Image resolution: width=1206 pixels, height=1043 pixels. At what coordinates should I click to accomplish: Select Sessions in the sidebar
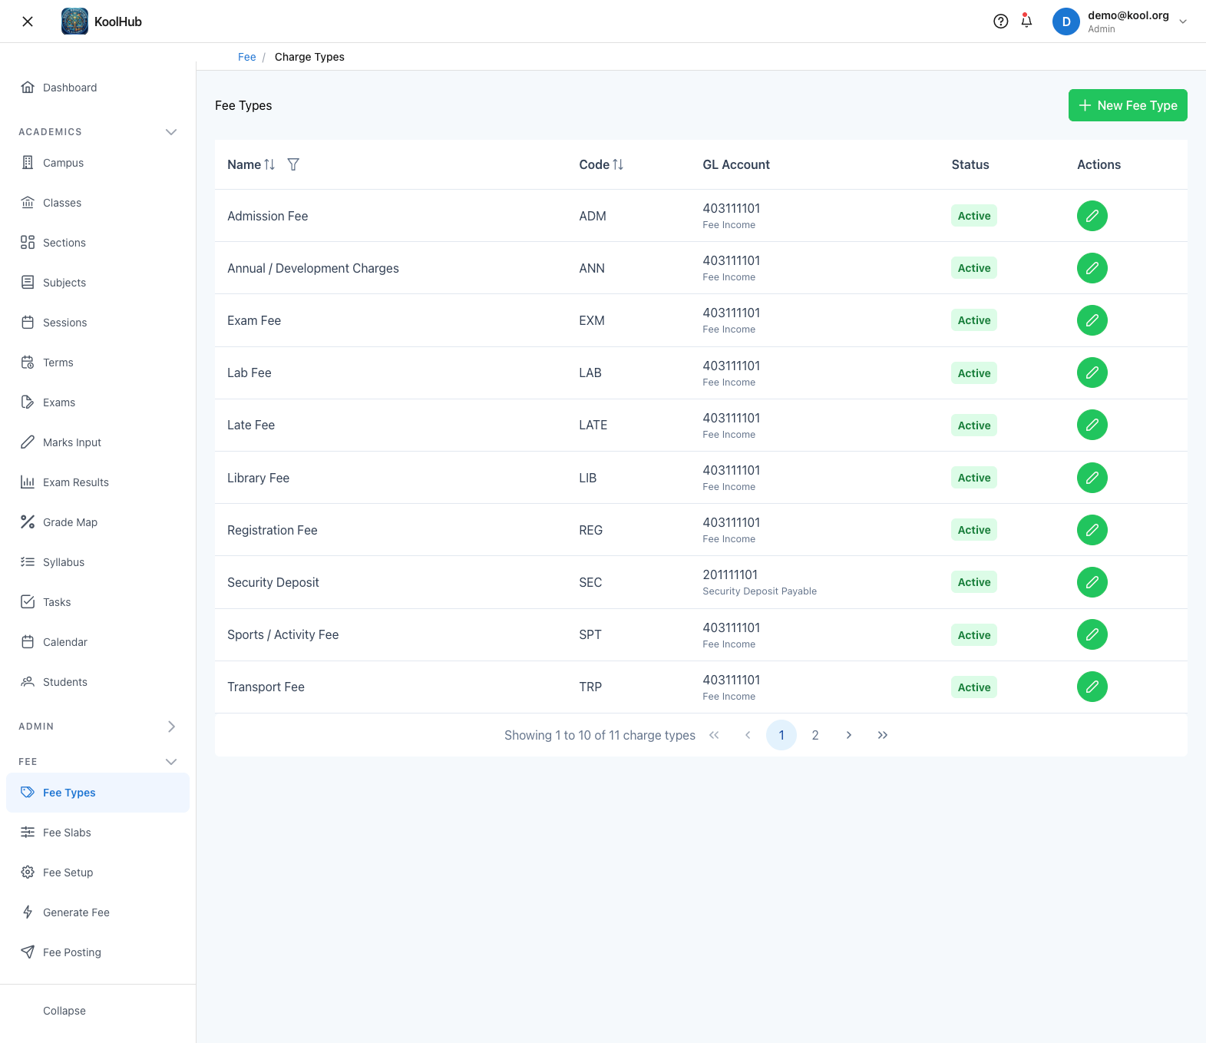click(x=97, y=323)
